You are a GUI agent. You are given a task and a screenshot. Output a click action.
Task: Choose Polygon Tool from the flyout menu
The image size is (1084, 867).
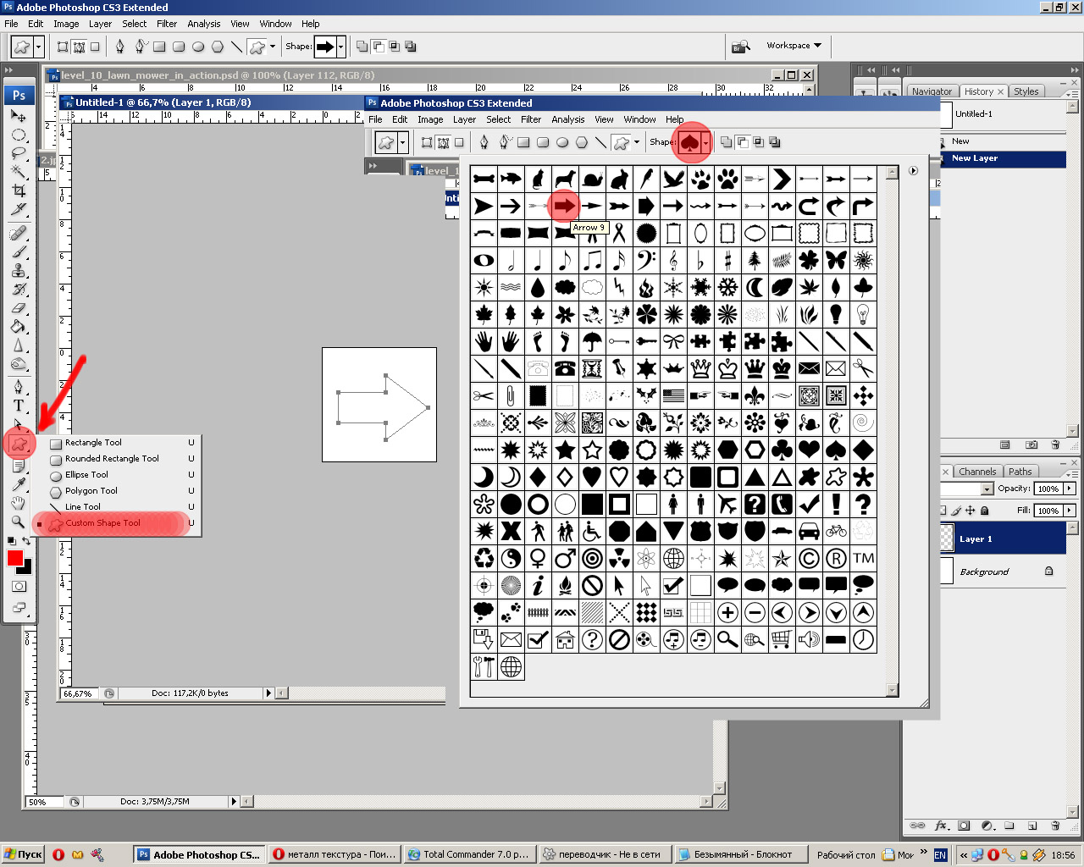coord(91,491)
